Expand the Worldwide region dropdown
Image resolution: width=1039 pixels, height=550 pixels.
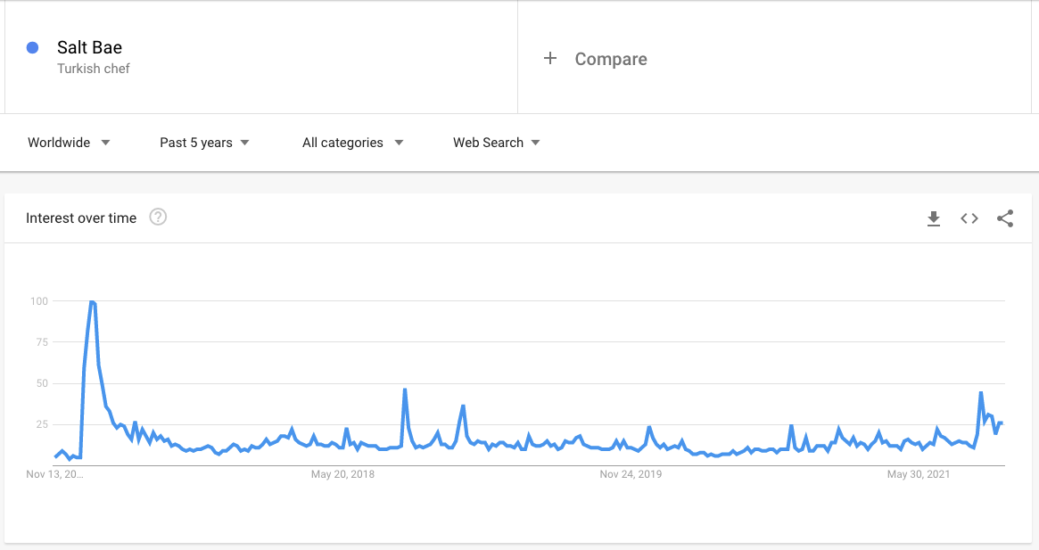[x=69, y=143]
